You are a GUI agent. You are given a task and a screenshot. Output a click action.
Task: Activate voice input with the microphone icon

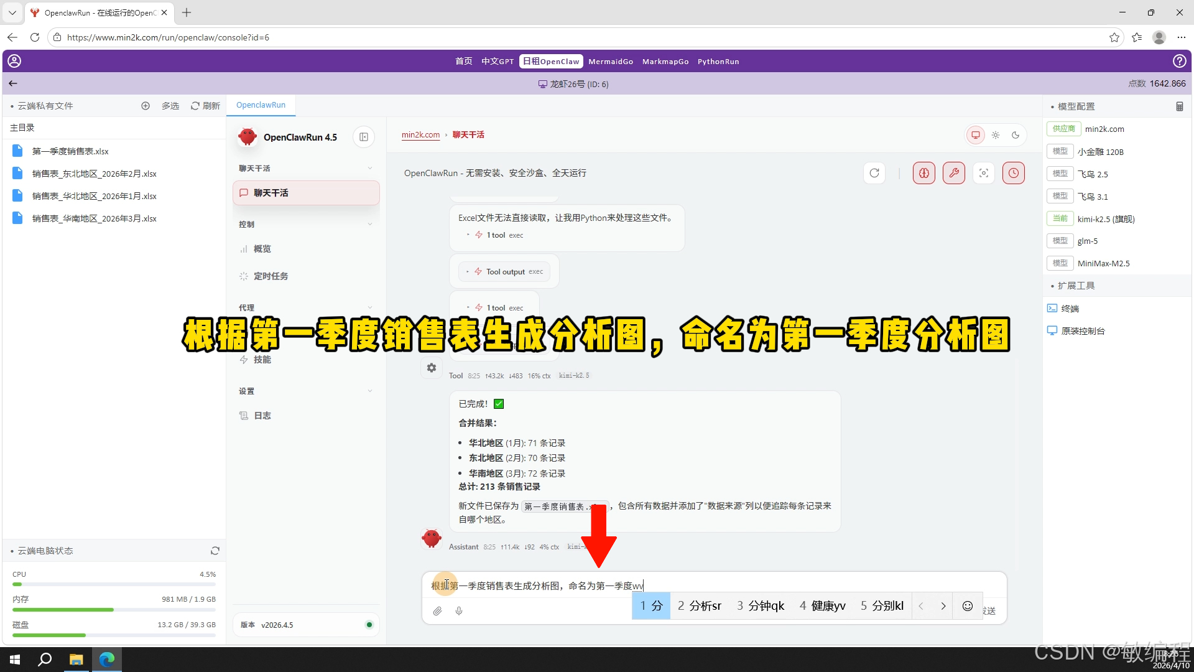459,611
